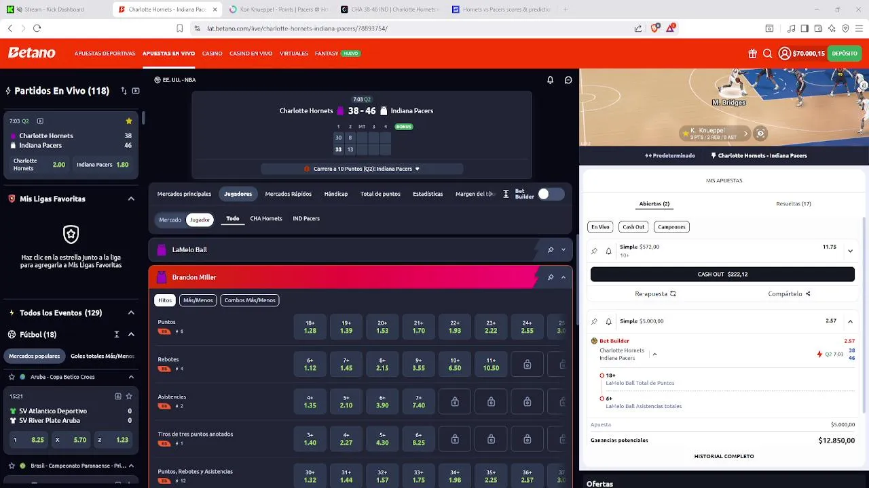This screenshot has height=488, width=869.
Task: Select the Cash Out bets filter
Action: 633,227
